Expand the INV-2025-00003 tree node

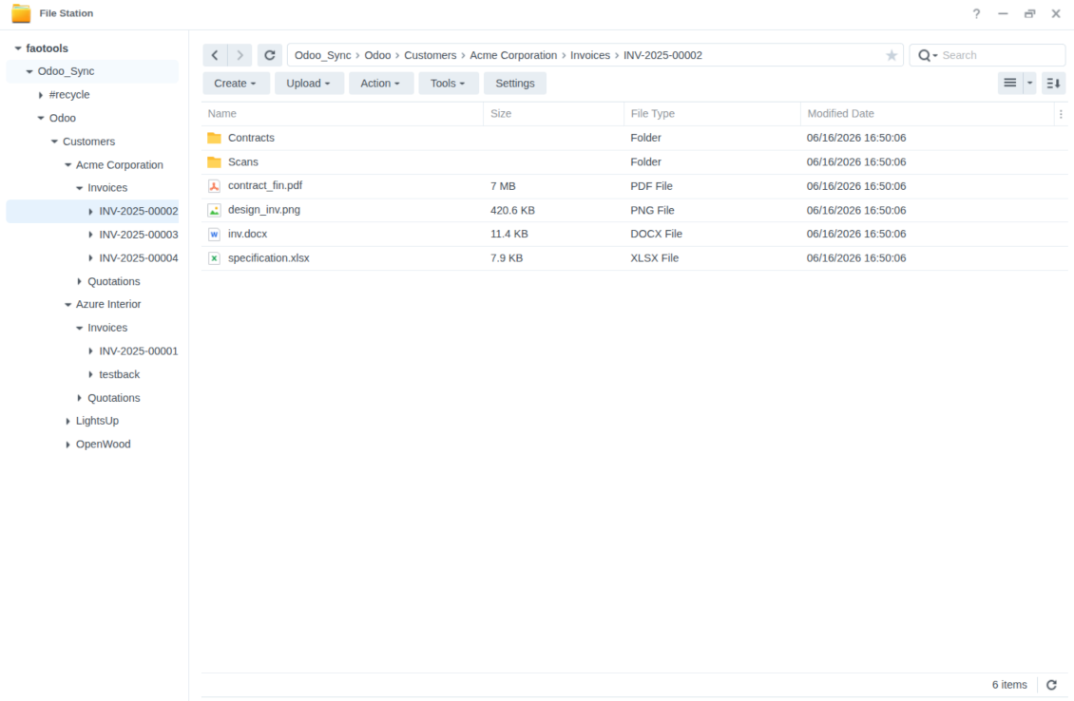coord(90,235)
